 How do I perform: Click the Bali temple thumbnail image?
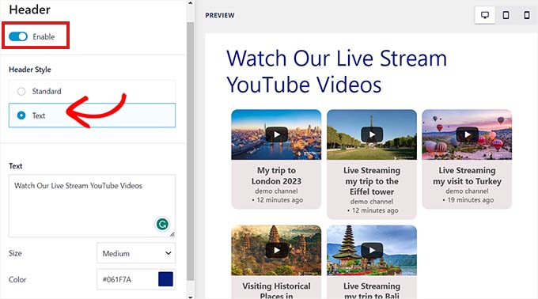pos(372,250)
